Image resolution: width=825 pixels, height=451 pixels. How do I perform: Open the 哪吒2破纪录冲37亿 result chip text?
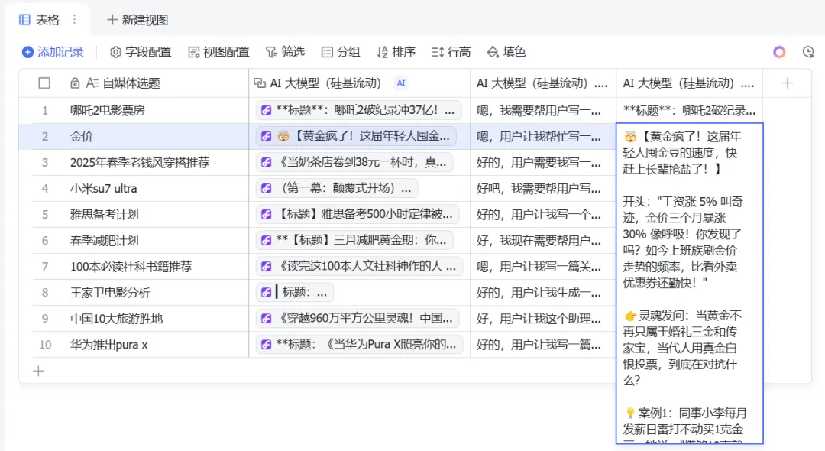tap(364, 111)
